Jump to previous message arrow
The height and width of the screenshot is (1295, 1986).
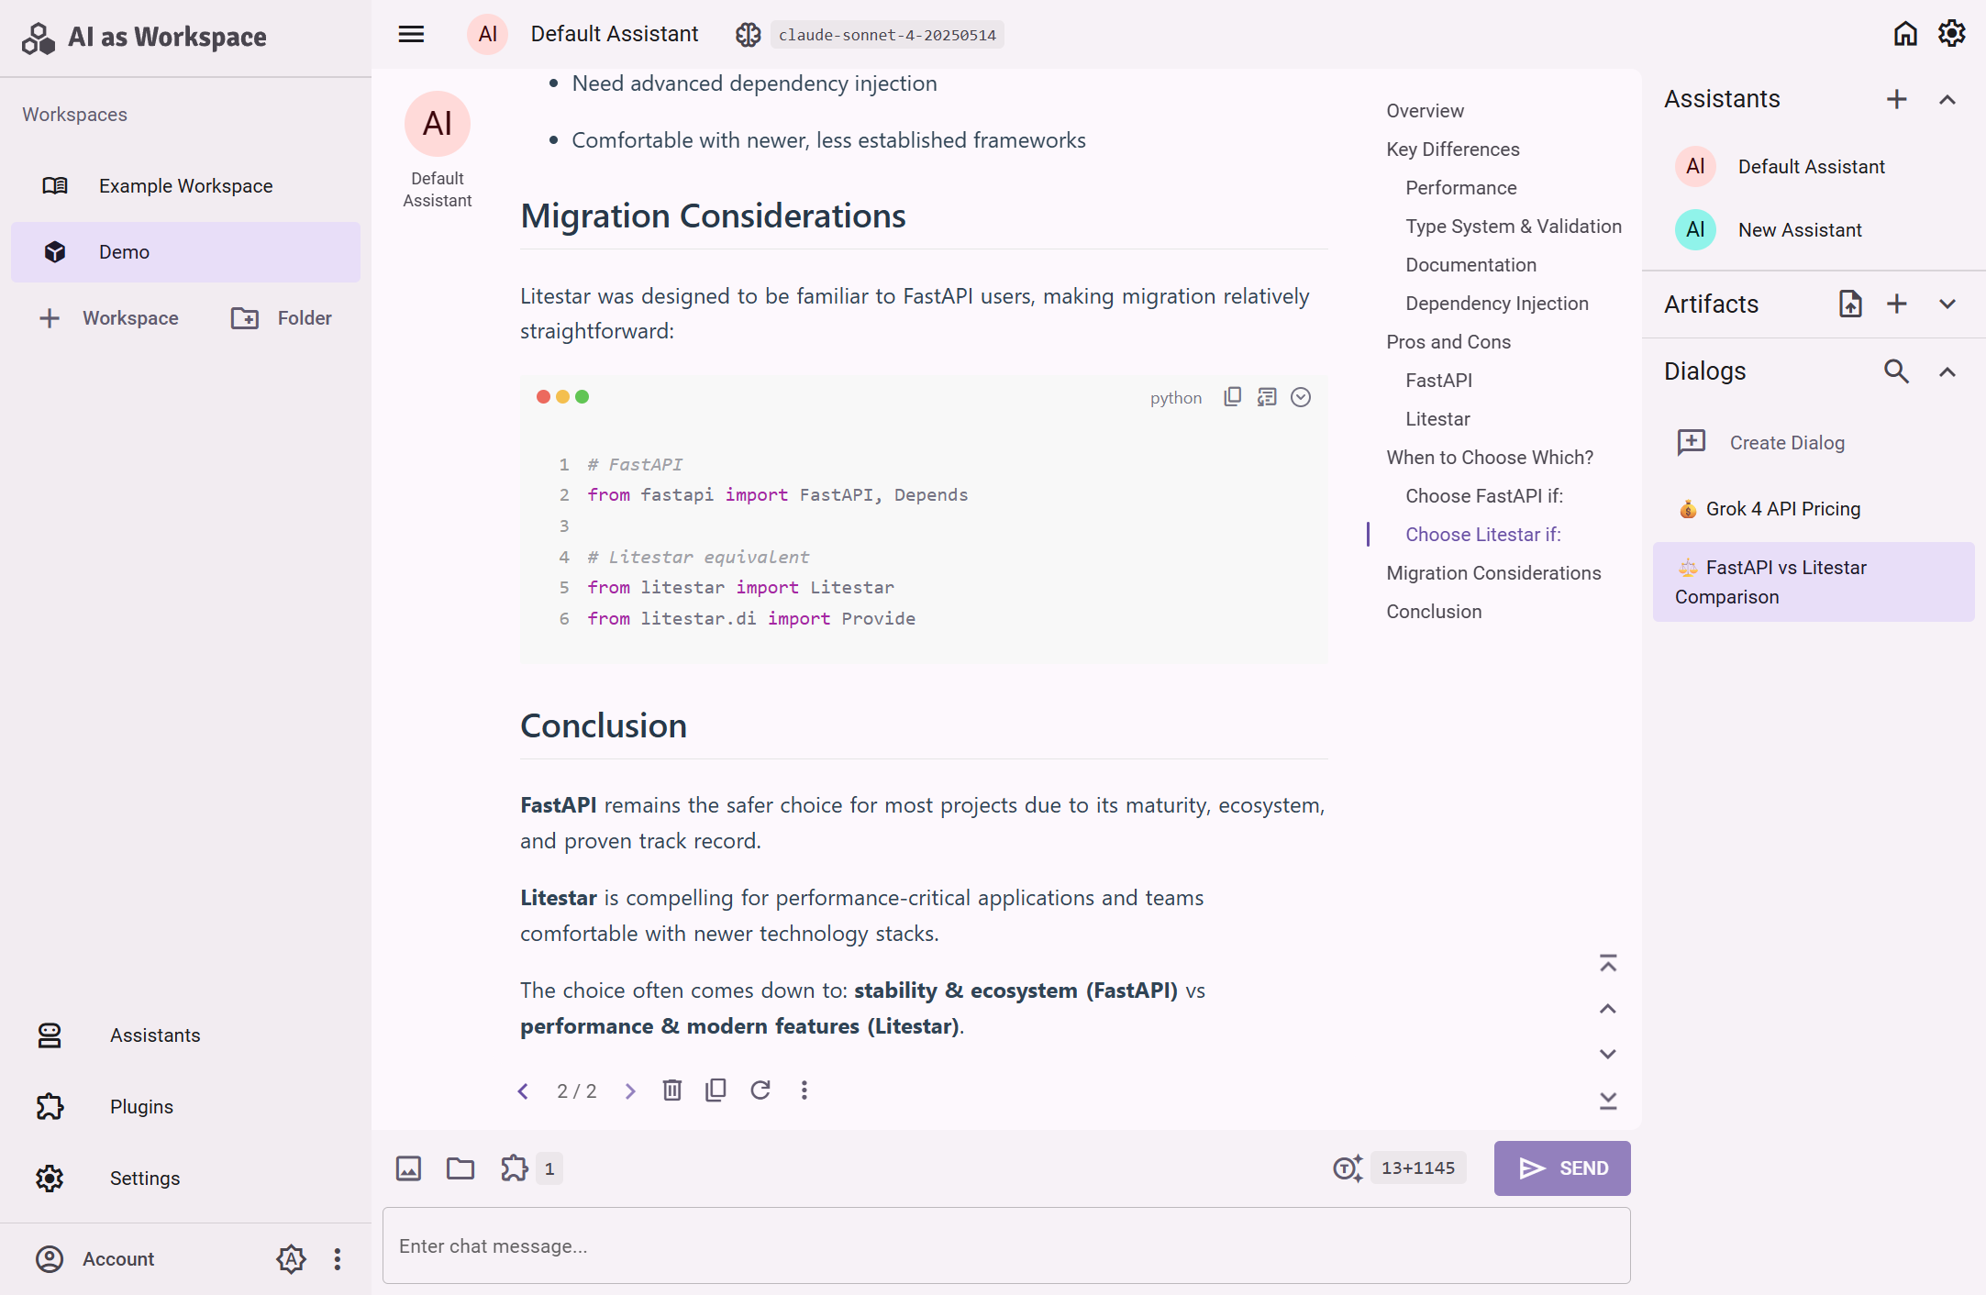[x=1608, y=1009]
